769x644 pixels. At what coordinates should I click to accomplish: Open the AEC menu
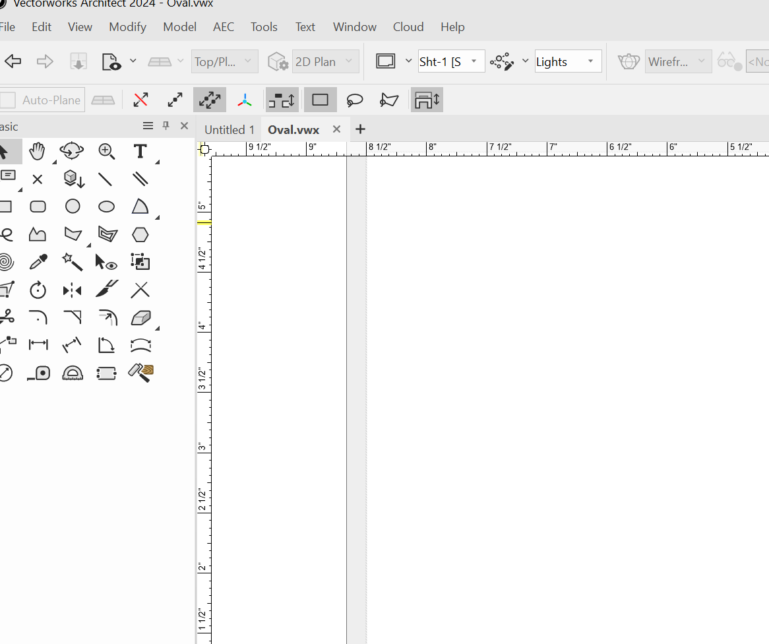(224, 27)
